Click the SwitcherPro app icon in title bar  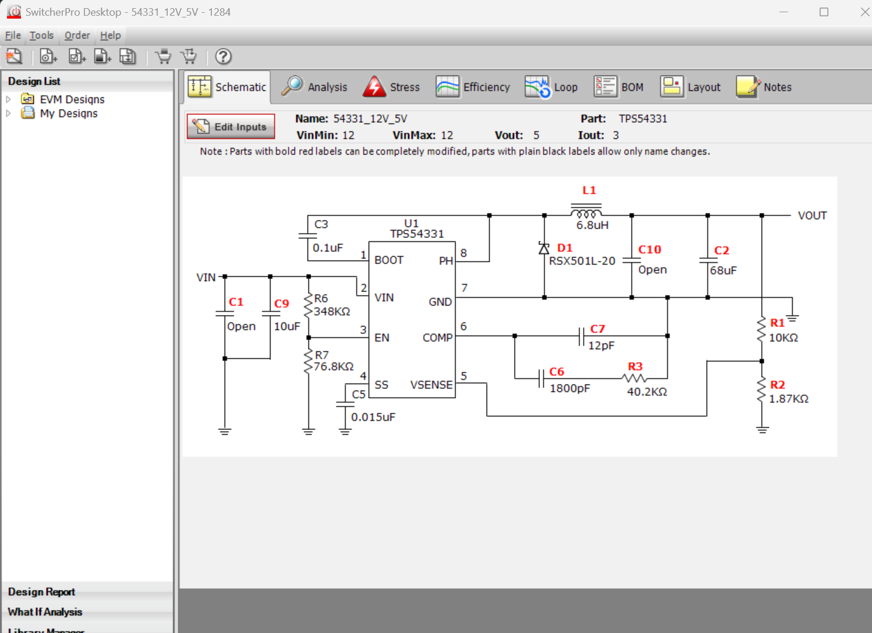(x=14, y=12)
